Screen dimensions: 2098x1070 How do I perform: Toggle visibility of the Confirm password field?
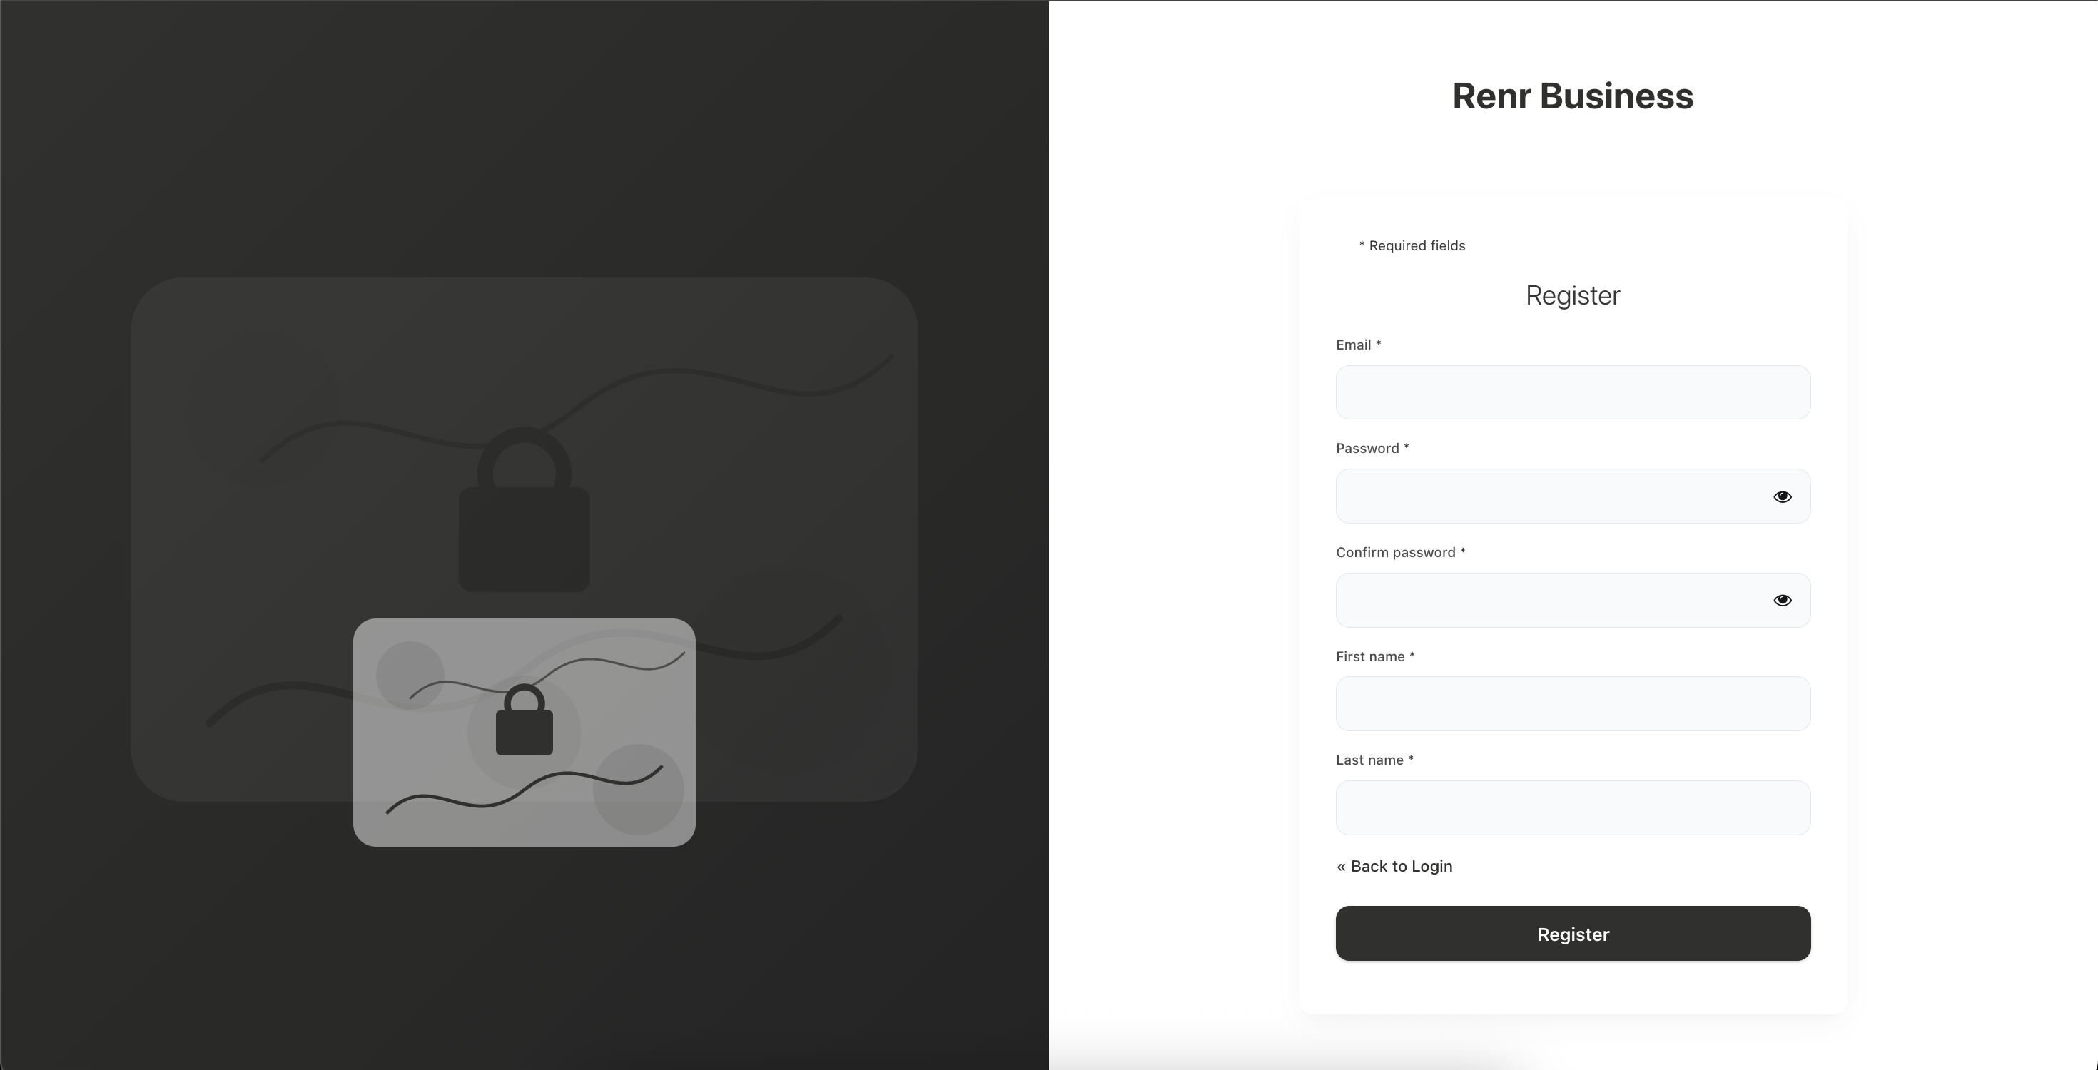point(1782,600)
